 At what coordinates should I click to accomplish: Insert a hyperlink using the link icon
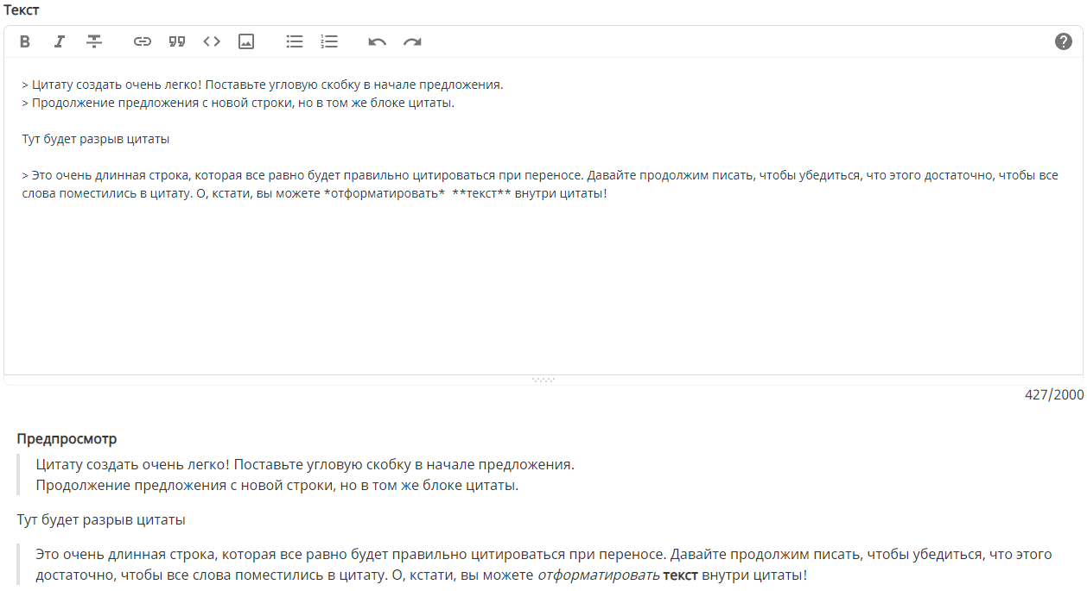click(143, 41)
